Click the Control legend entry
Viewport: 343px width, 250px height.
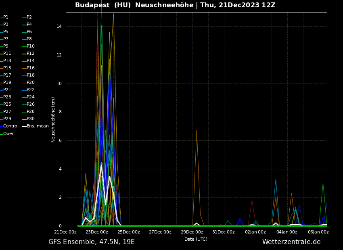(11, 126)
